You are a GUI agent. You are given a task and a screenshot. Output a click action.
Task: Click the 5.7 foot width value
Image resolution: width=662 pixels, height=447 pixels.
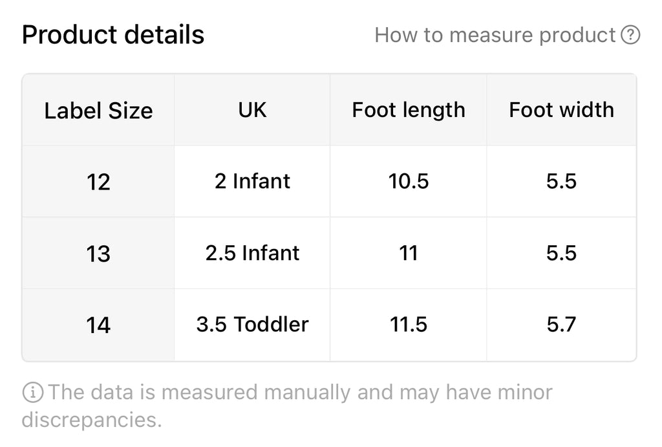561,323
